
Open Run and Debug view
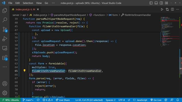[5, 39]
